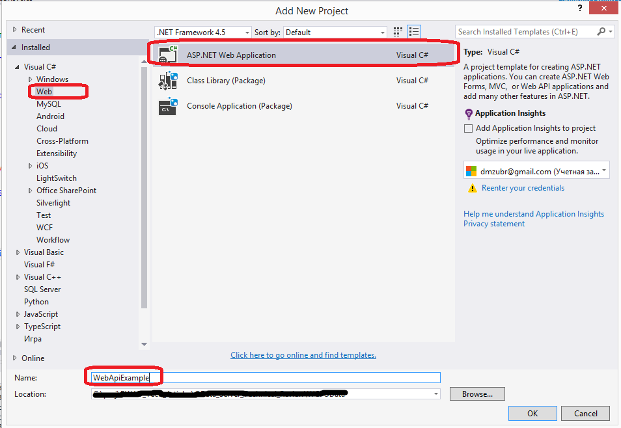Click the Console Application (Package) template icon

click(x=168, y=106)
